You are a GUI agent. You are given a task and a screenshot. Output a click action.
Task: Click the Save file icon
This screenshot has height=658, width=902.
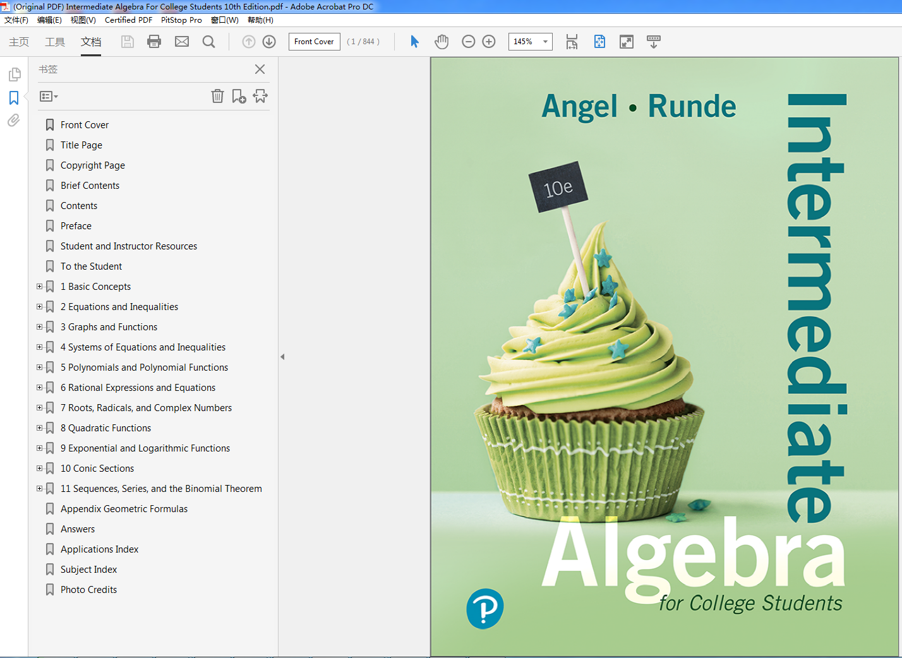pyautogui.click(x=128, y=42)
